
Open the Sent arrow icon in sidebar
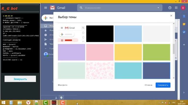pos(46,40)
